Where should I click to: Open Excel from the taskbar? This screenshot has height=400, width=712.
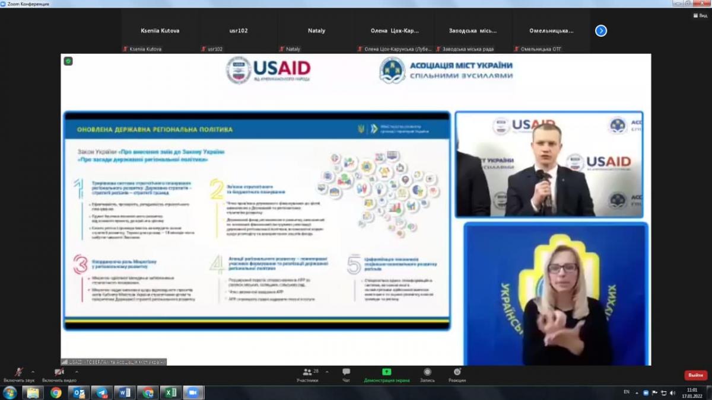point(170,392)
